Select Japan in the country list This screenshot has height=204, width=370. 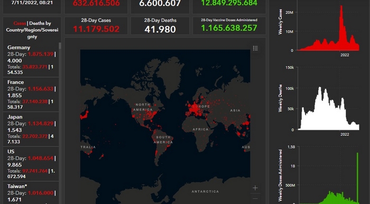(x=31, y=129)
